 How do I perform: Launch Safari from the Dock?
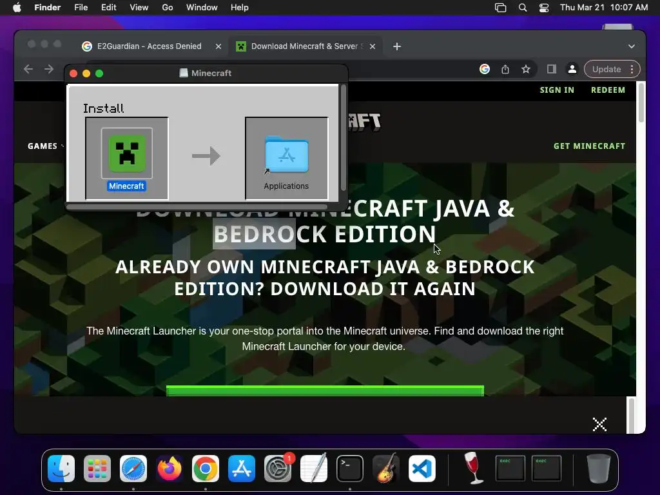133,469
